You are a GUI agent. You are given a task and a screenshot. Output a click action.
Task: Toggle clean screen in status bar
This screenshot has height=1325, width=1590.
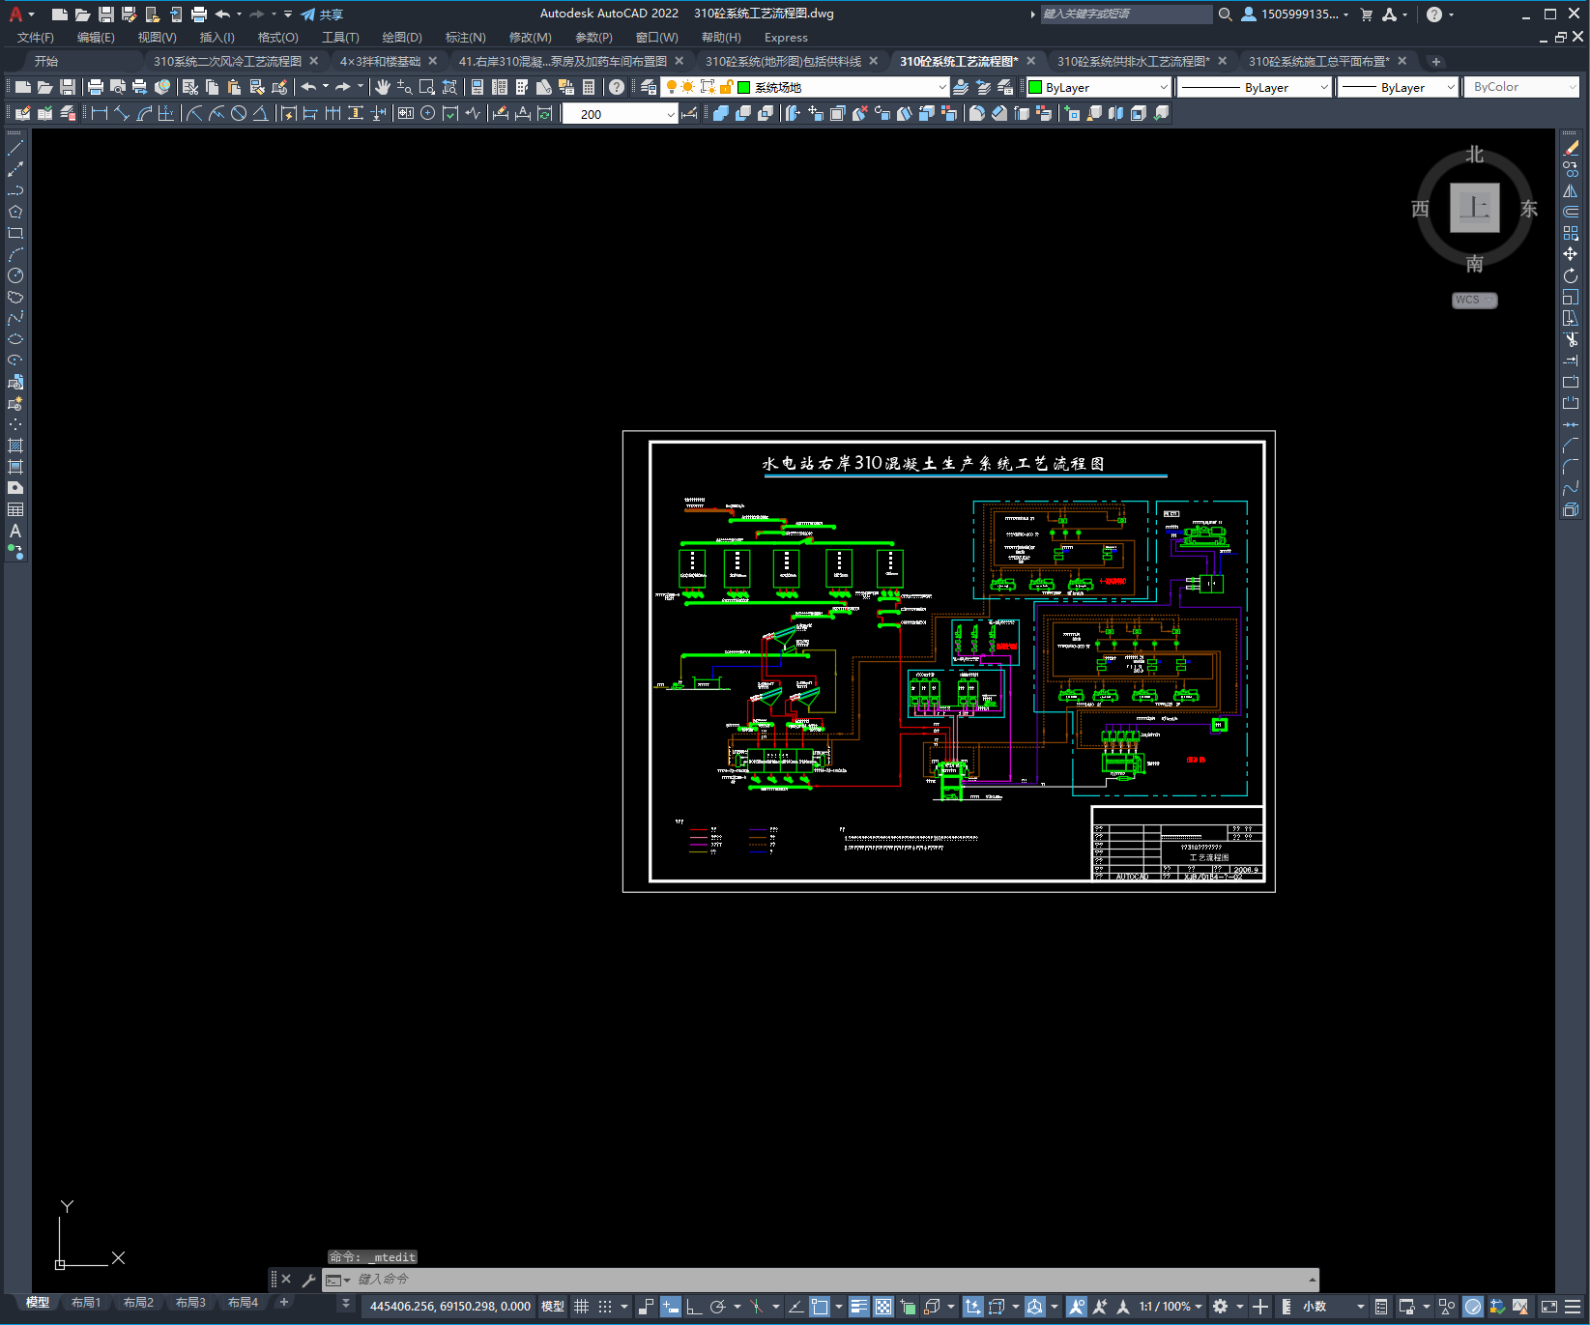click(1549, 1307)
